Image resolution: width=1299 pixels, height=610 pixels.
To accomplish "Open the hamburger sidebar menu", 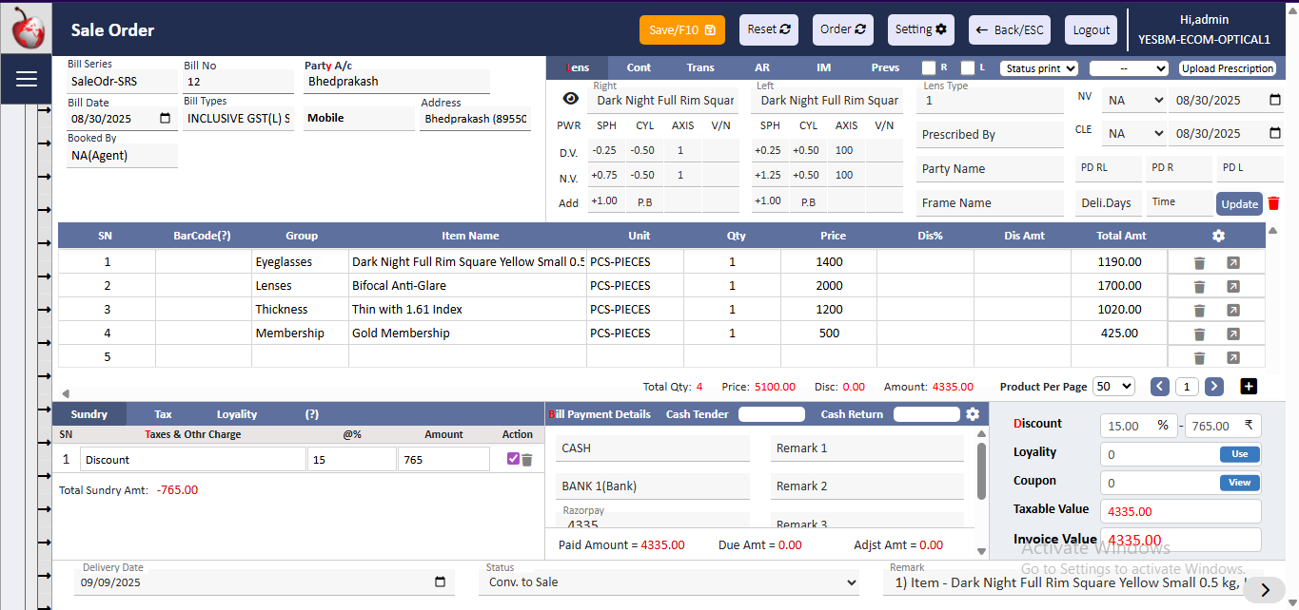I will 26,79.
